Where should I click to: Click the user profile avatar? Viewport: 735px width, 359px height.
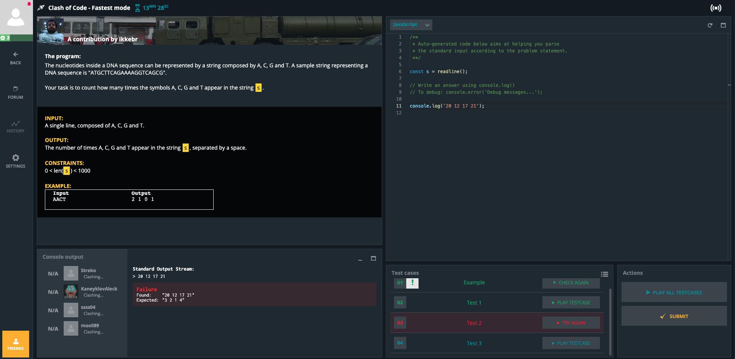pos(16,17)
